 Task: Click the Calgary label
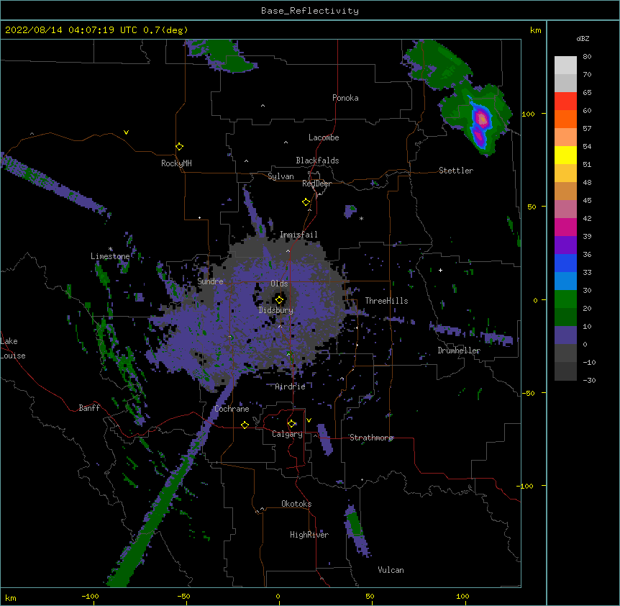(x=287, y=434)
